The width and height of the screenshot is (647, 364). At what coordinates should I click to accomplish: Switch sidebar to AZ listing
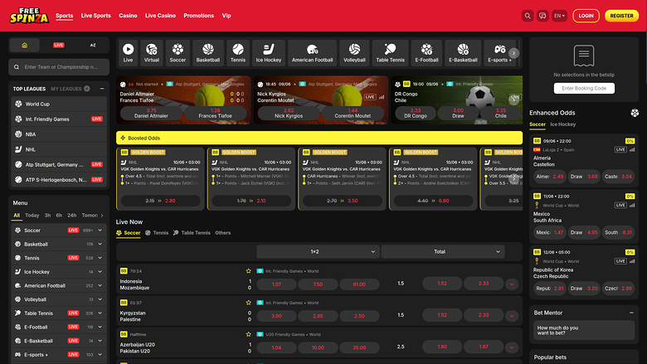[x=93, y=45]
